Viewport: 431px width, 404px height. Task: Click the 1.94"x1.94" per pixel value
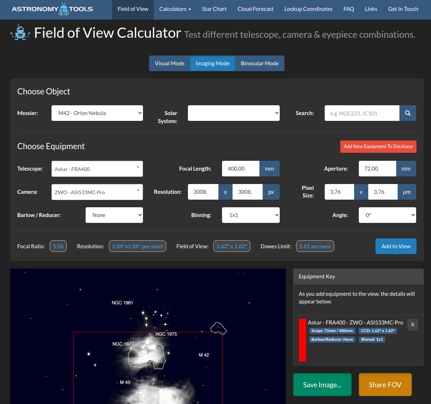coord(137,246)
